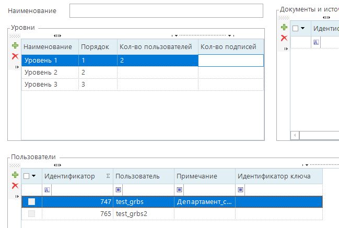Click red delete icon in Пользователи panel
The width and height of the screenshot is (339, 228).
point(15,185)
